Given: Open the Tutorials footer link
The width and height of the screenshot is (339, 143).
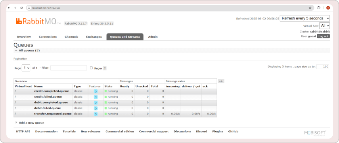Looking at the screenshot, I should pos(69,131).
